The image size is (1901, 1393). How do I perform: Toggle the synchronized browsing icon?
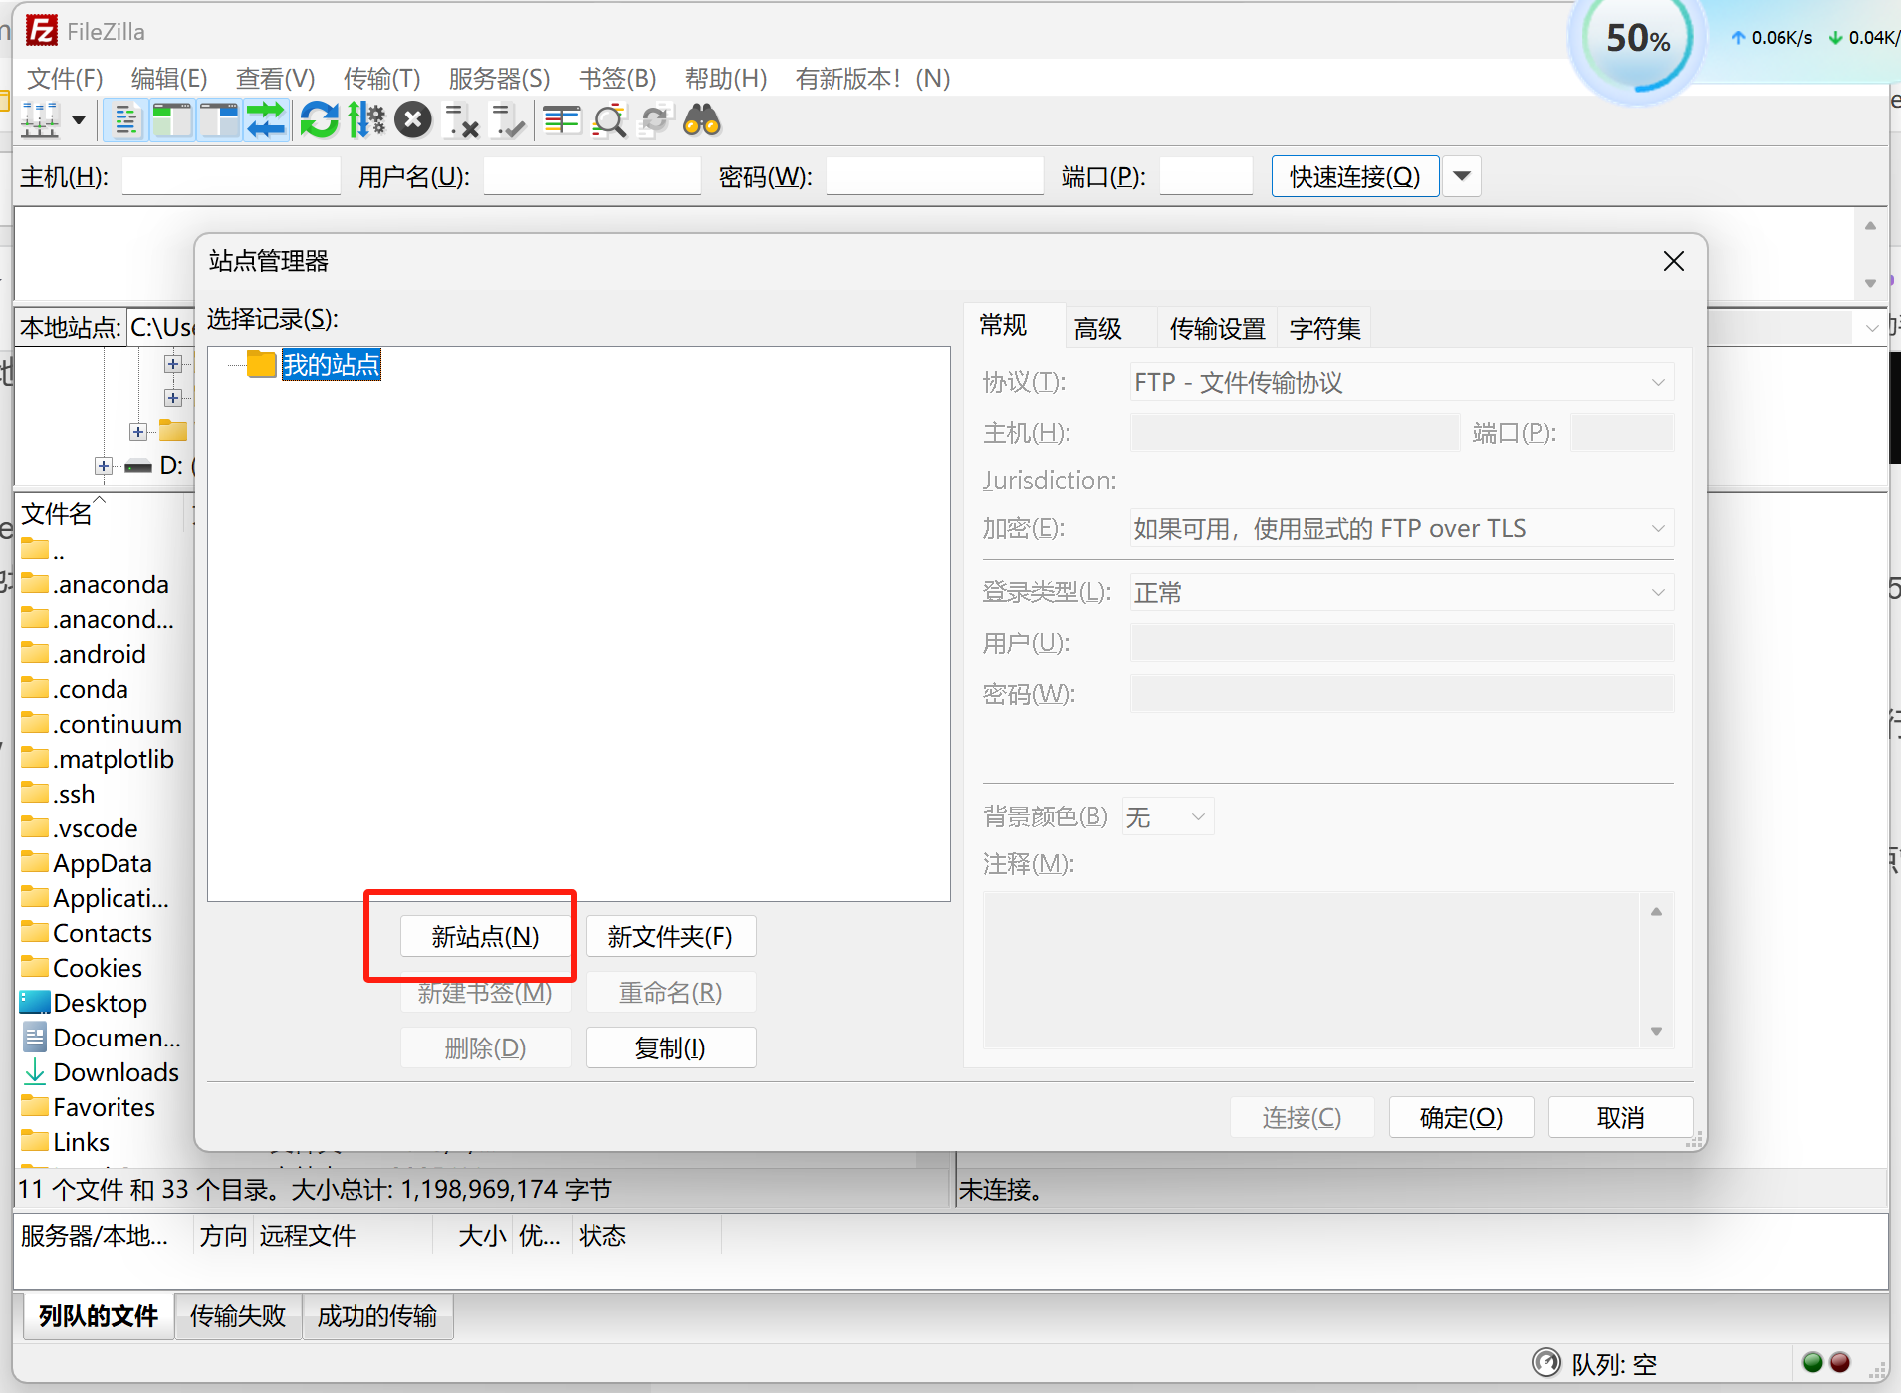(x=656, y=120)
